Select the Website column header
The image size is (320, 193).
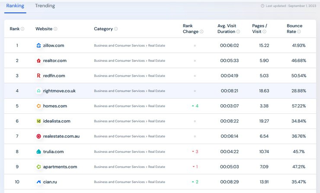(44, 29)
